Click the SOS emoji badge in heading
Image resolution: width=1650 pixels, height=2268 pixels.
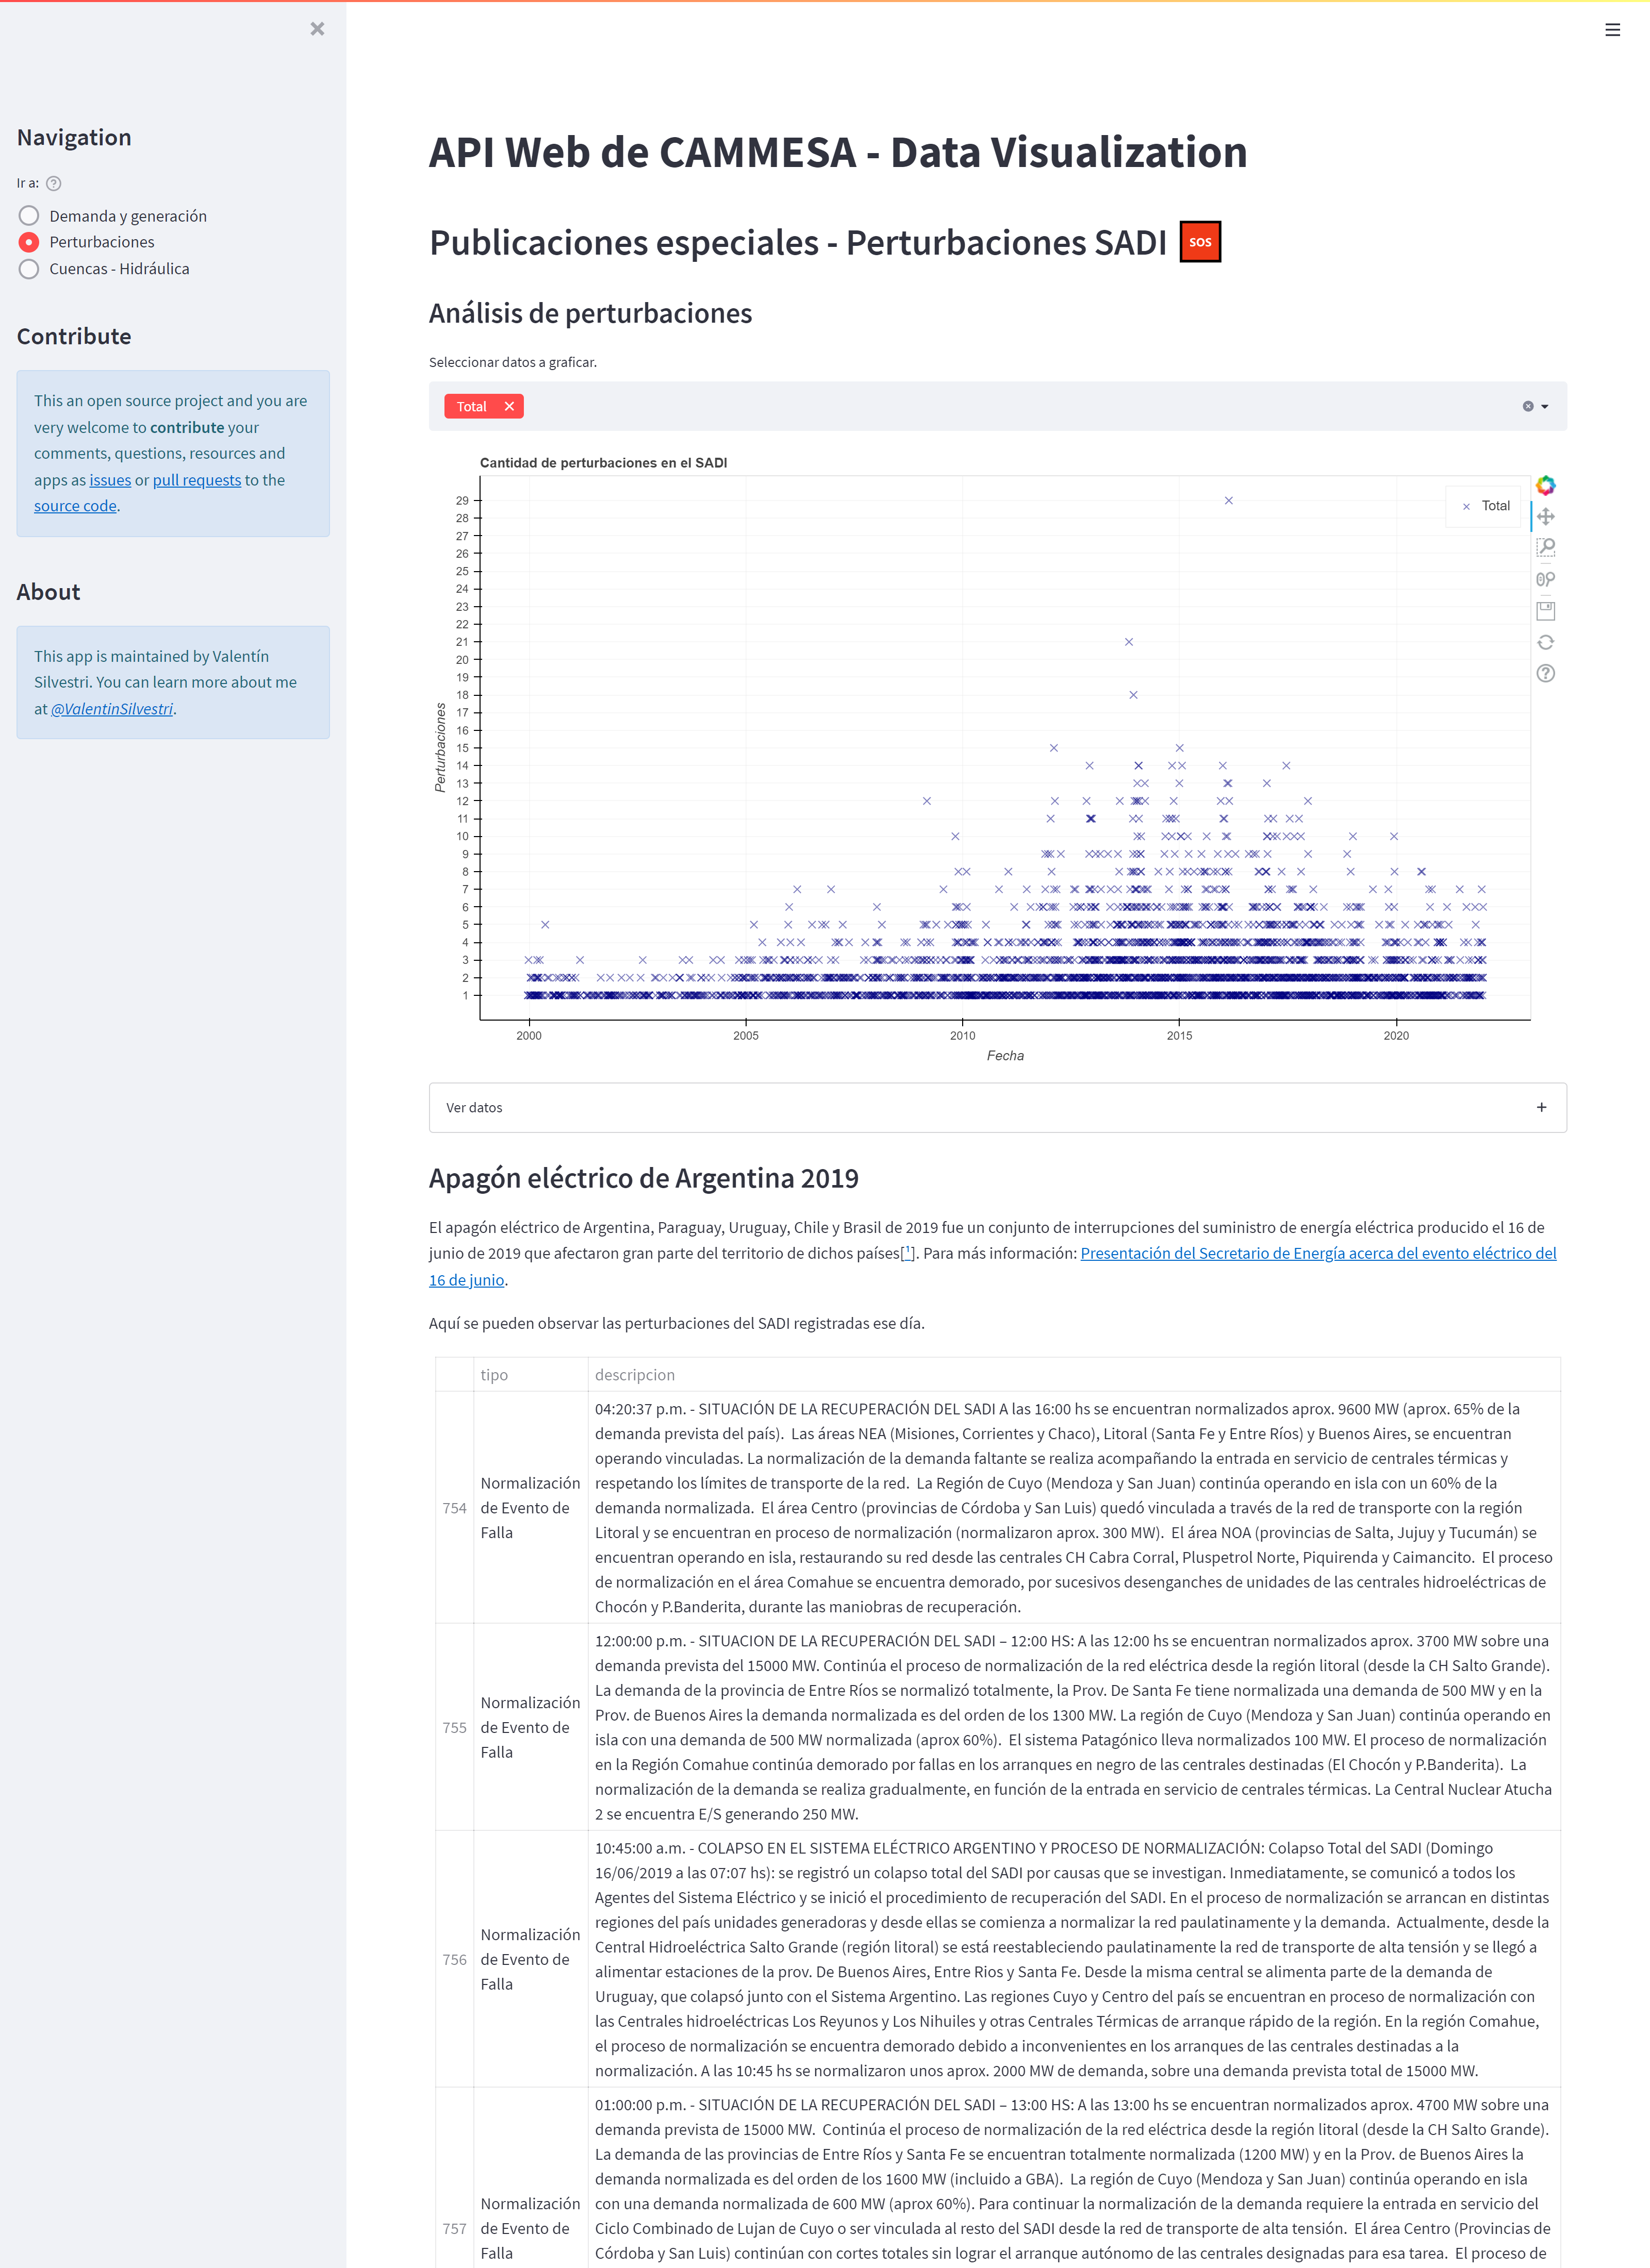point(1200,242)
